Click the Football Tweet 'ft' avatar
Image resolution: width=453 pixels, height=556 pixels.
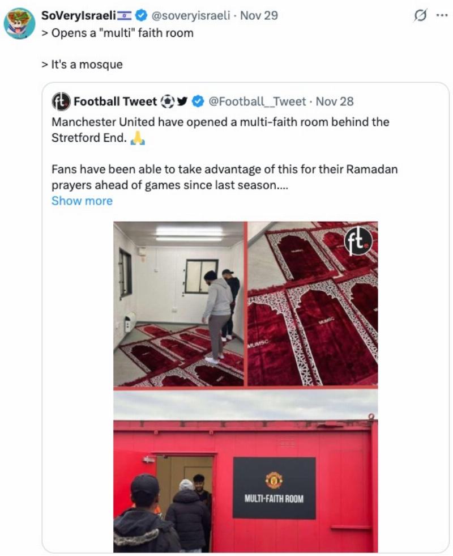coord(61,101)
